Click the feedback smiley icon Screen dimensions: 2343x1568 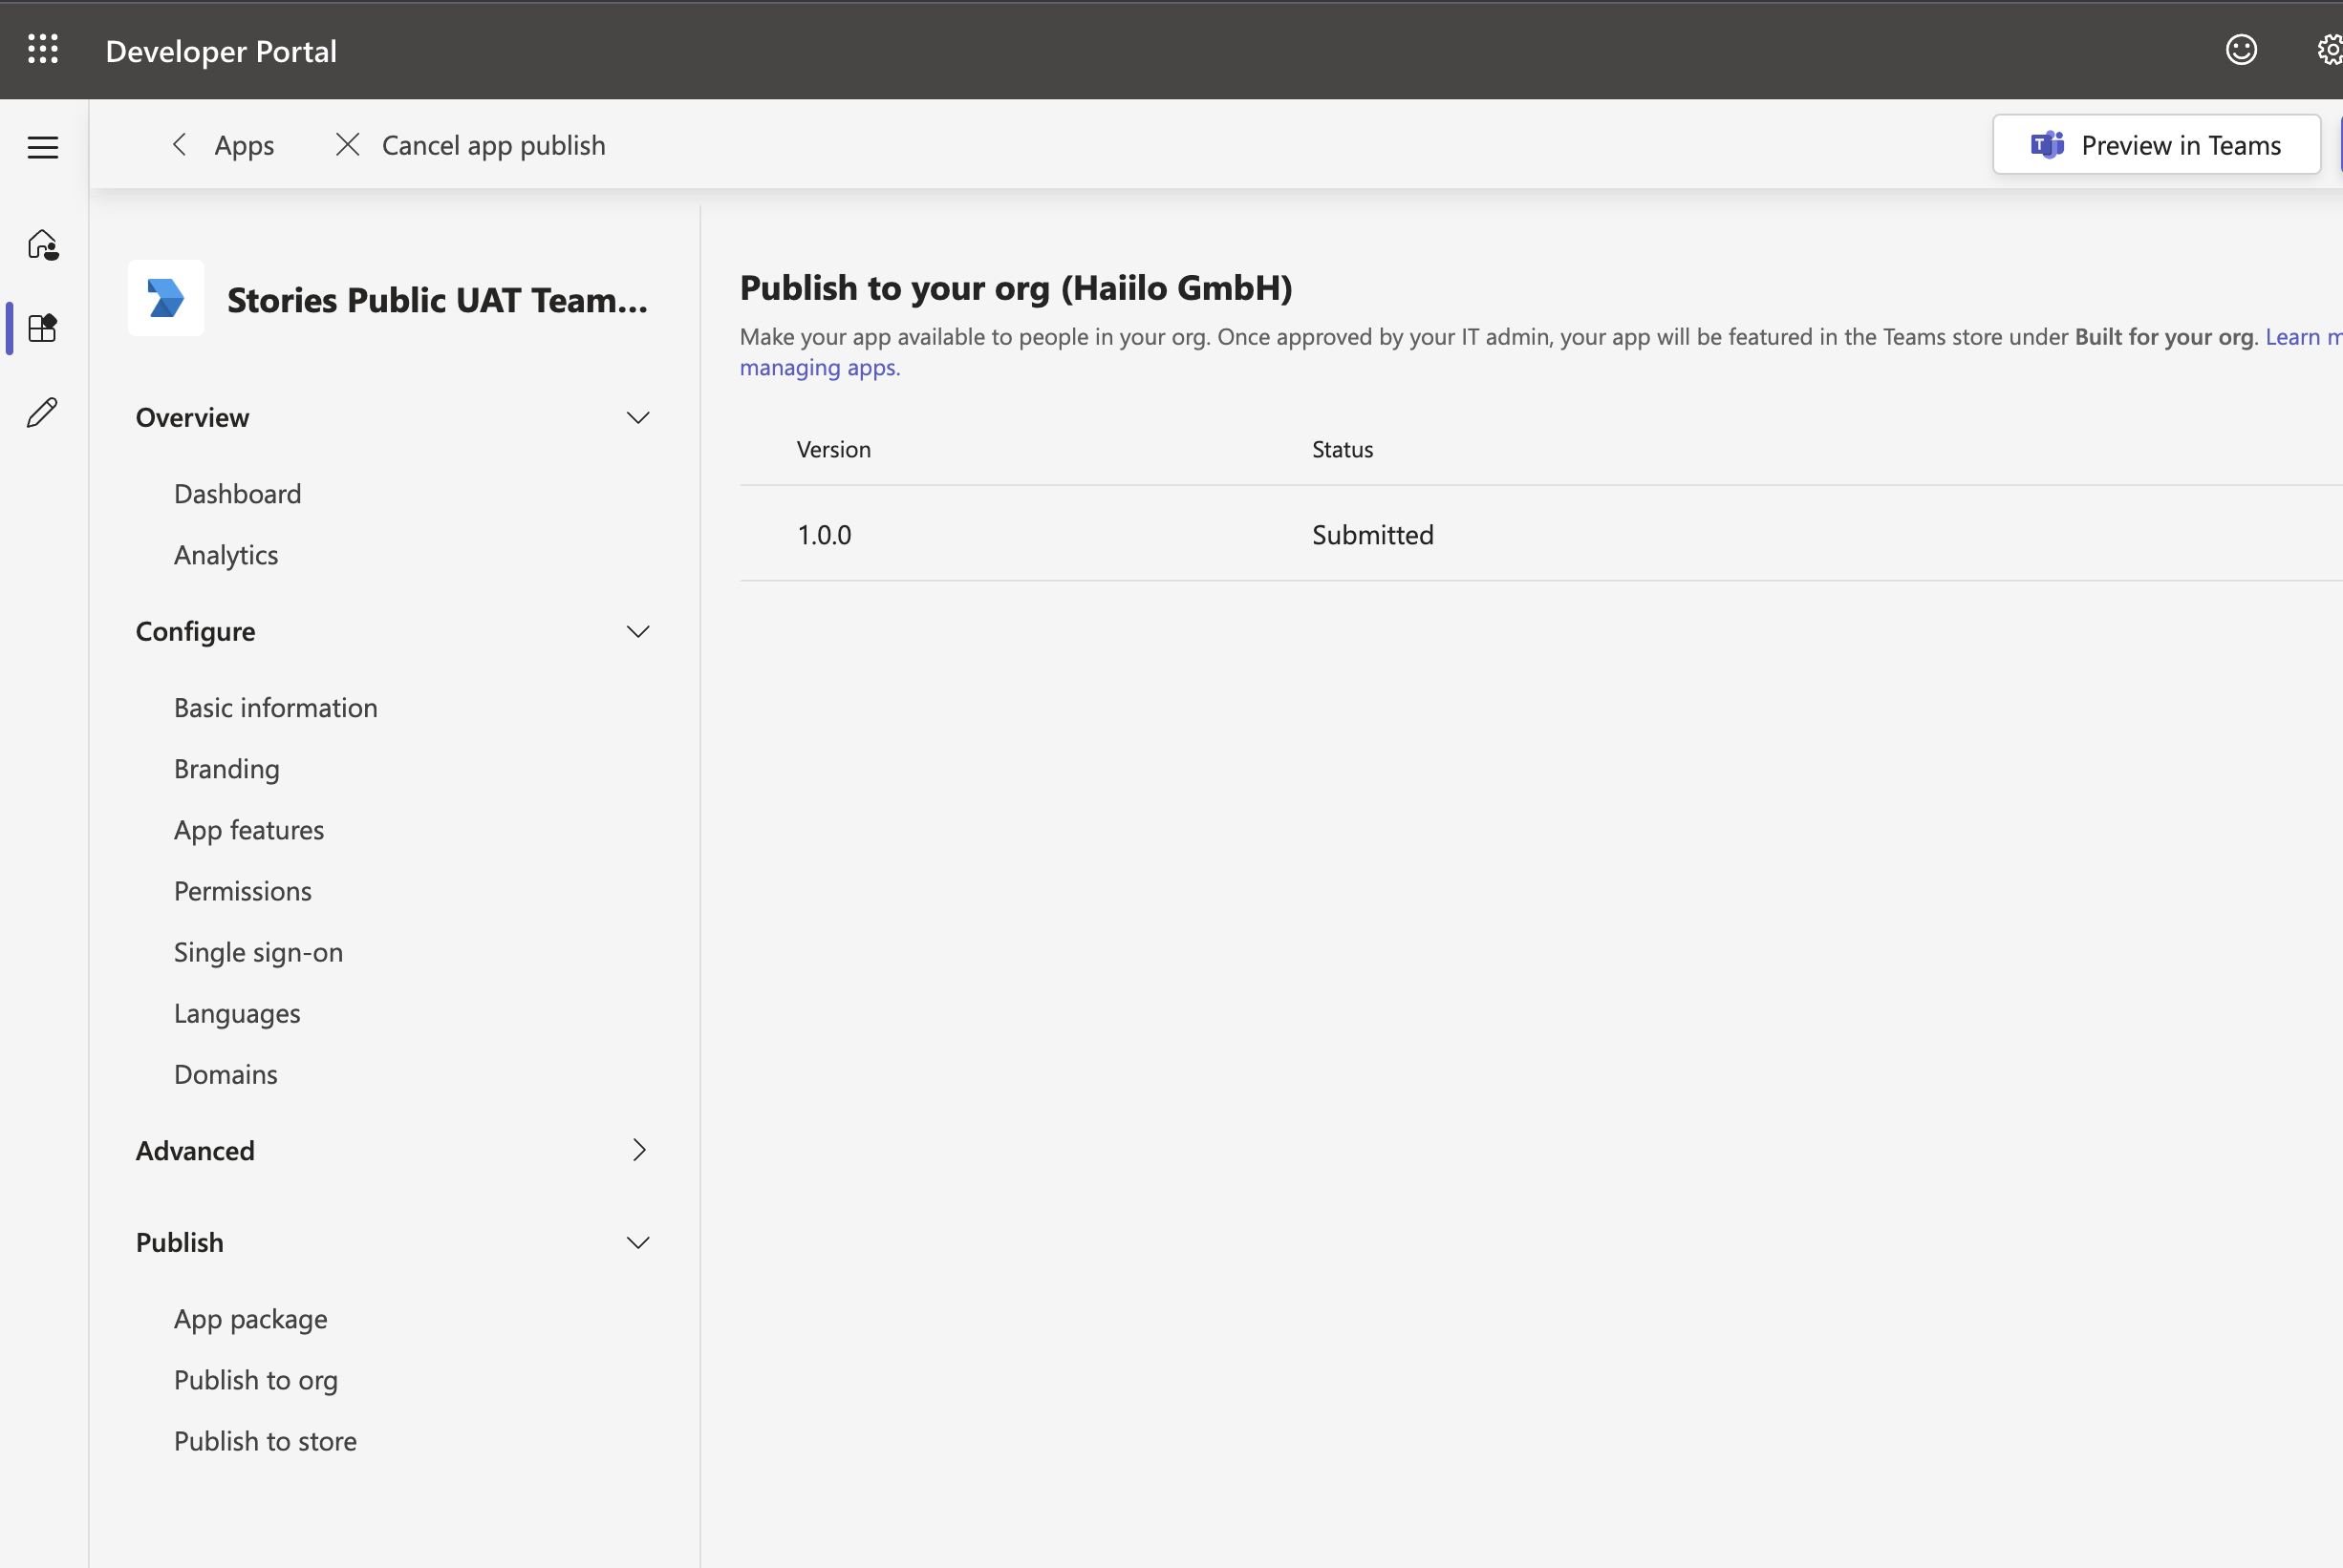(x=2241, y=49)
